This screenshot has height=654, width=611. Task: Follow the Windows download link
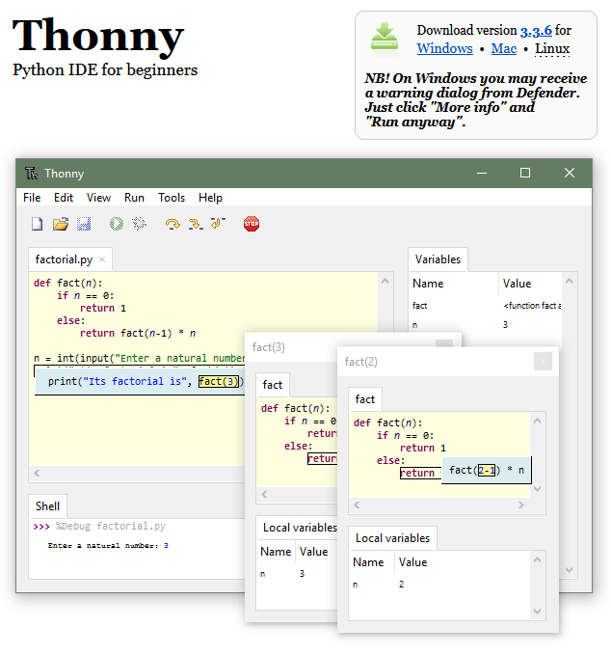444,48
